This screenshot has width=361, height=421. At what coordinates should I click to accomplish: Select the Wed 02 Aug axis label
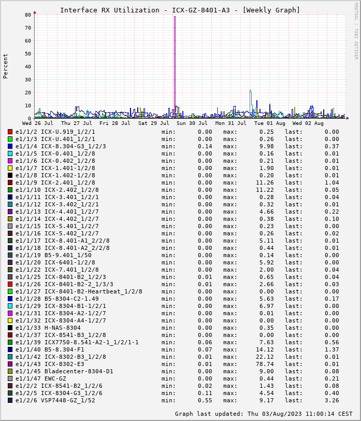click(x=308, y=123)
